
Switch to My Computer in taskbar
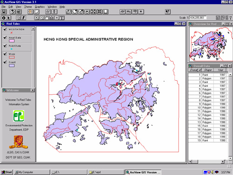coord(32,172)
